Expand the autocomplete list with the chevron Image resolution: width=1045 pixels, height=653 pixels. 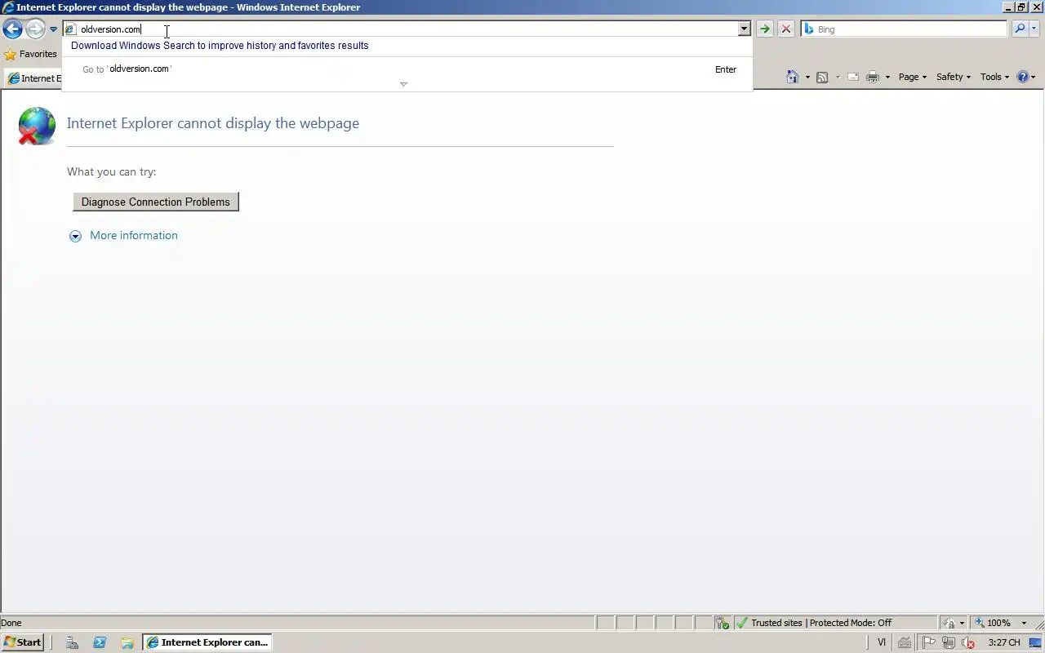pos(403,84)
